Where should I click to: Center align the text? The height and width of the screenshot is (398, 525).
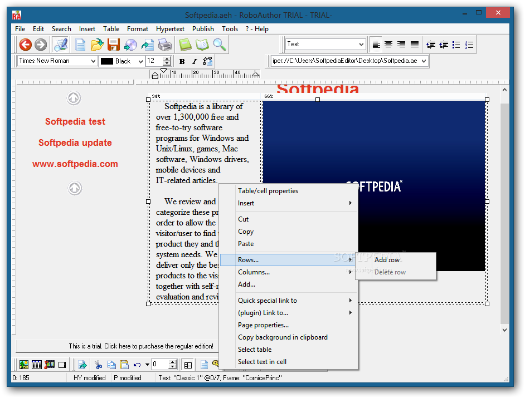pyautogui.click(x=388, y=45)
